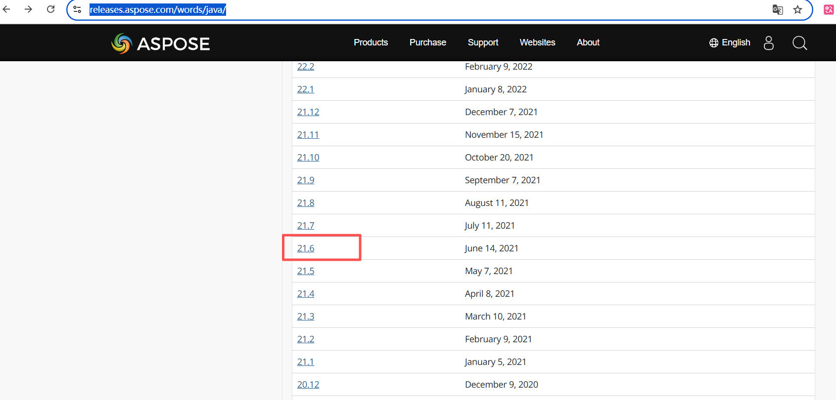Open the search magnifier icon
Image resolution: width=836 pixels, height=400 pixels.
(x=799, y=43)
